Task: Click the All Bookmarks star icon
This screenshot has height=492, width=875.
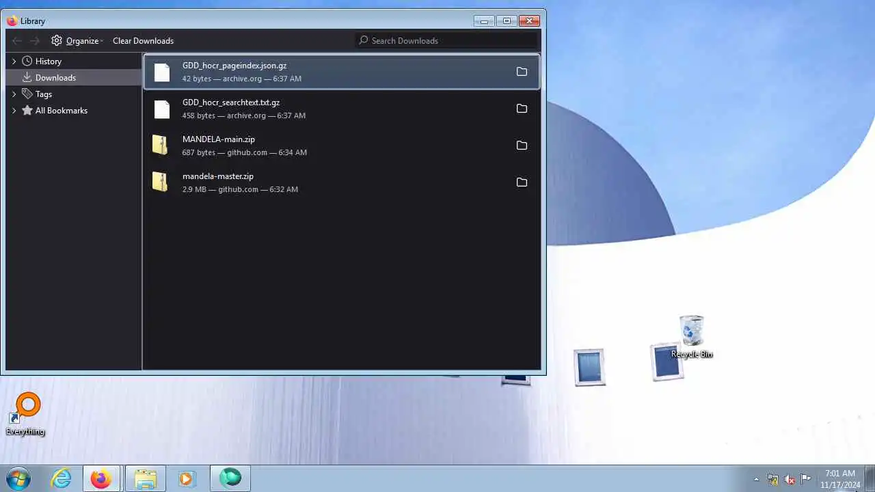Action: [x=27, y=110]
